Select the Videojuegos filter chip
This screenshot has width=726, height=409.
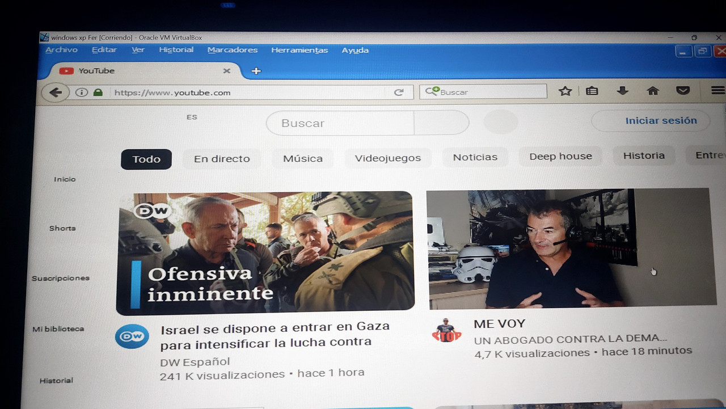pos(388,158)
